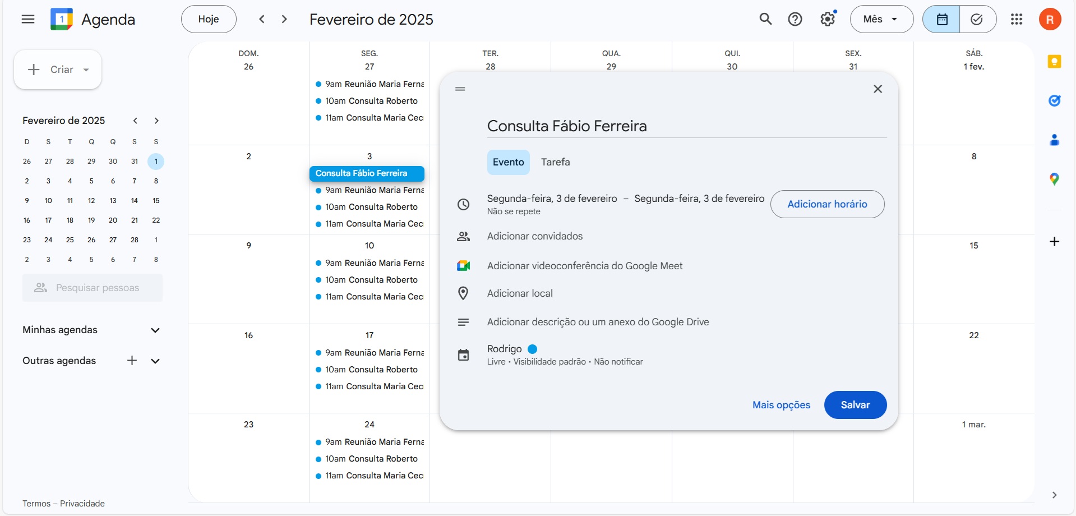Collapse the Outras agendas section

click(x=155, y=361)
